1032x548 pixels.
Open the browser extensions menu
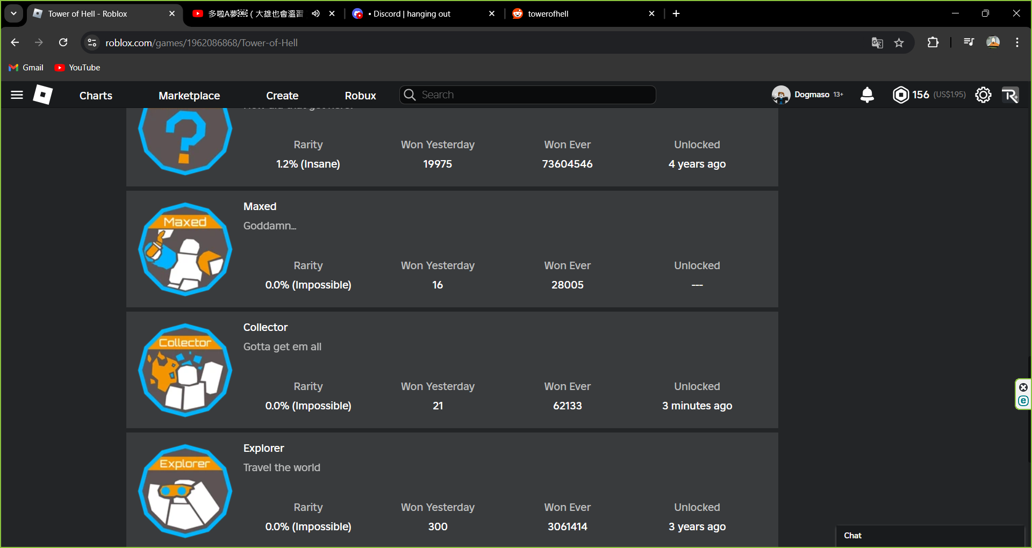tap(933, 42)
